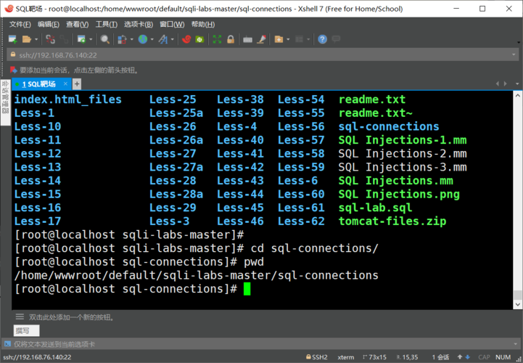Click the 撰写 compose button
The width and height of the screenshot is (523, 363).
[22, 331]
